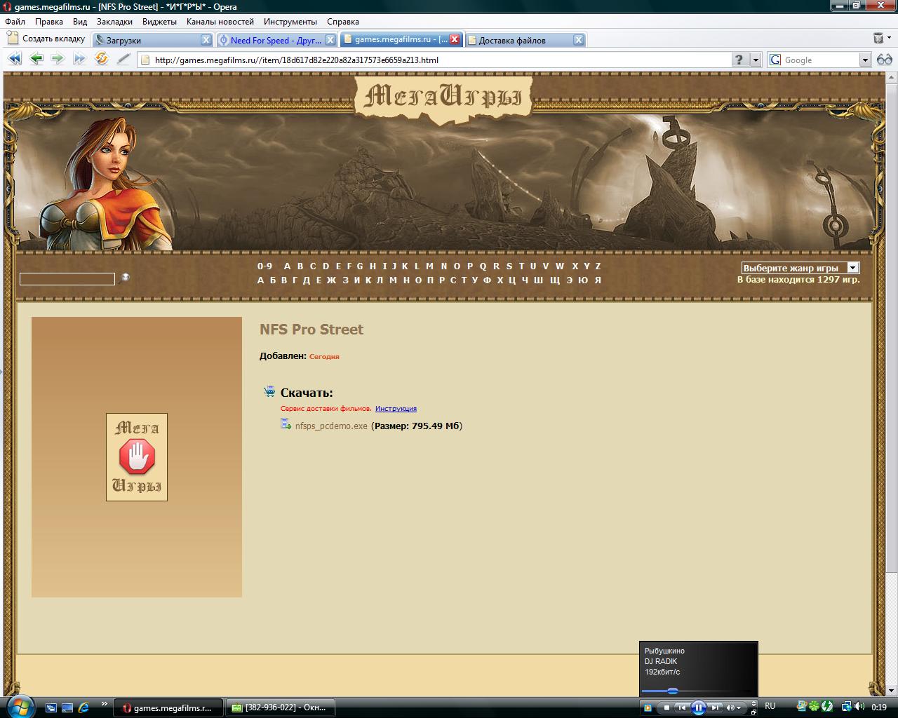Expand the Выберите жанр игры dropdown
Viewport: 898px width, 718px height.
click(x=852, y=267)
